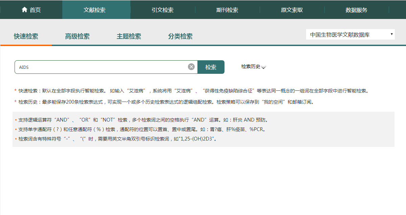Viewport: 406px width, 215px height.
Task: Expand the 检索历史 search history
Action: (251, 67)
